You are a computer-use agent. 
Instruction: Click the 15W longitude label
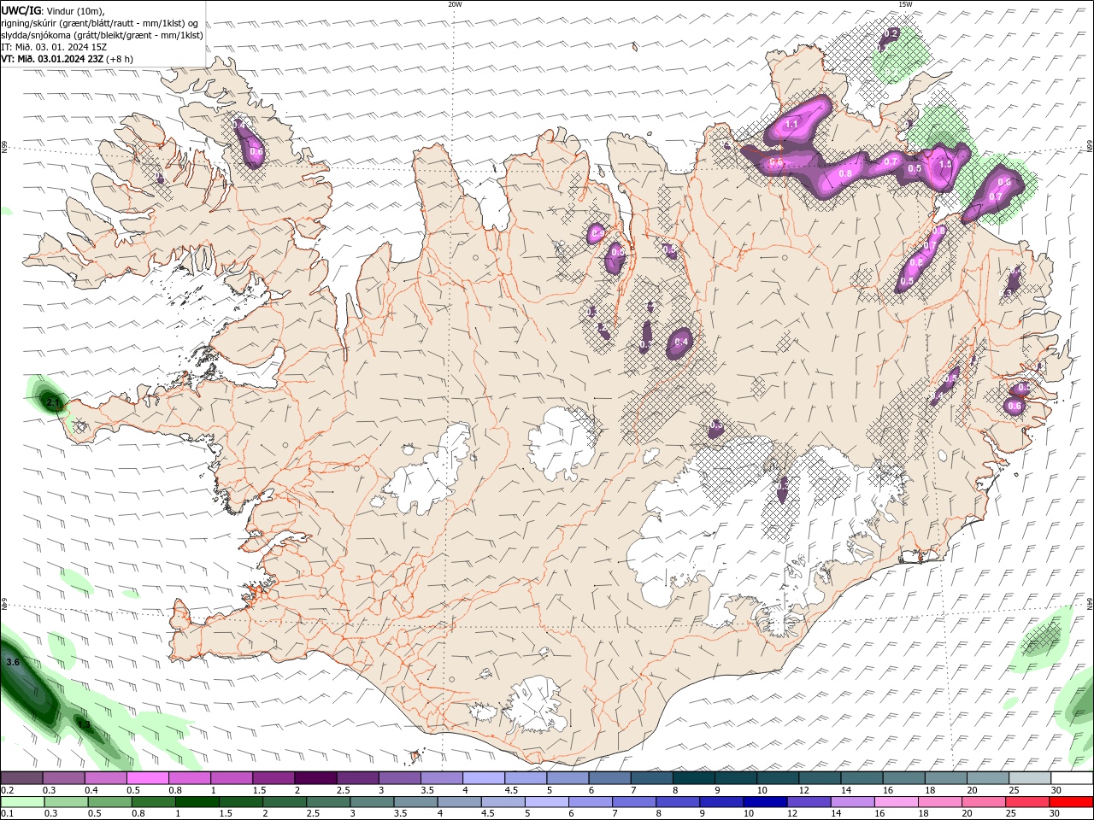(x=905, y=4)
